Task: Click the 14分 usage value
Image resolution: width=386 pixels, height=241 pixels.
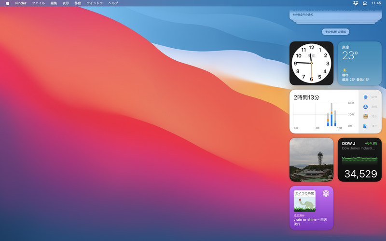Action: tap(374, 126)
